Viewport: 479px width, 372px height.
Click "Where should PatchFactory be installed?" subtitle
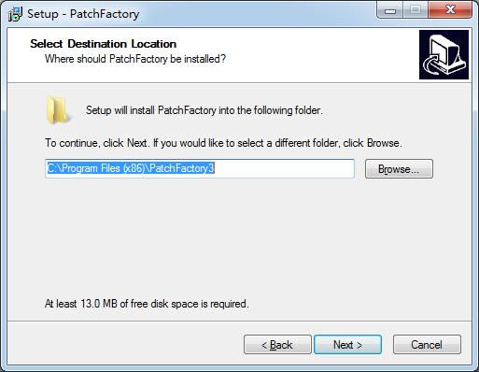tap(135, 59)
